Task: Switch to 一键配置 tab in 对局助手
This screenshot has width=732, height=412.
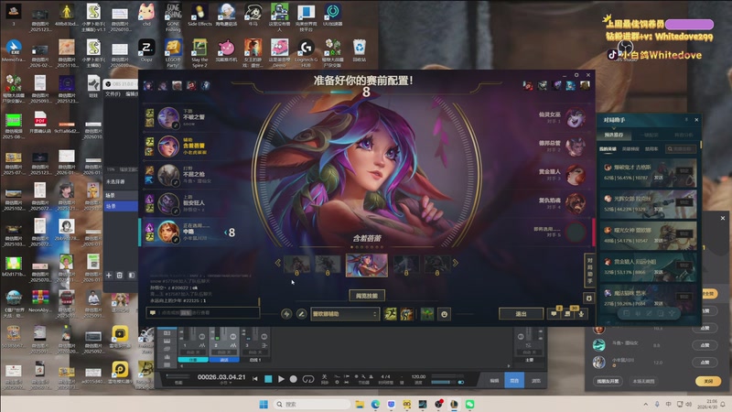Action: pos(651,135)
